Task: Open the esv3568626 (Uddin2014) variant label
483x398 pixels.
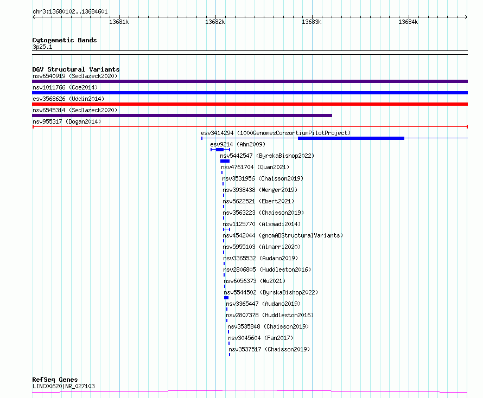Action: pyautogui.click(x=68, y=99)
